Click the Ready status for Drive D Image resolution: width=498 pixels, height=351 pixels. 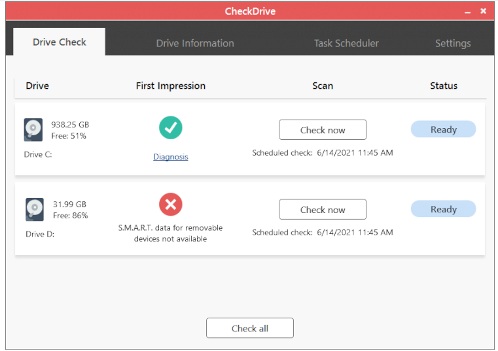click(444, 209)
